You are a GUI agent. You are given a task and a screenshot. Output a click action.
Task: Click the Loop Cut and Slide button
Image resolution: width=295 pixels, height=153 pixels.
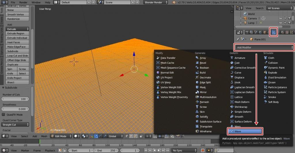(17, 56)
